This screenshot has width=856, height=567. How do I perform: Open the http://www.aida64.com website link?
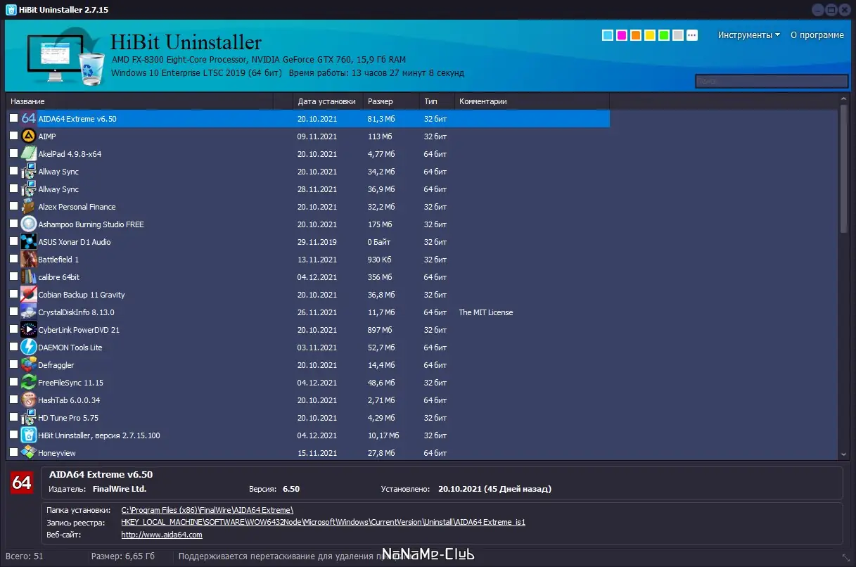[x=162, y=535]
